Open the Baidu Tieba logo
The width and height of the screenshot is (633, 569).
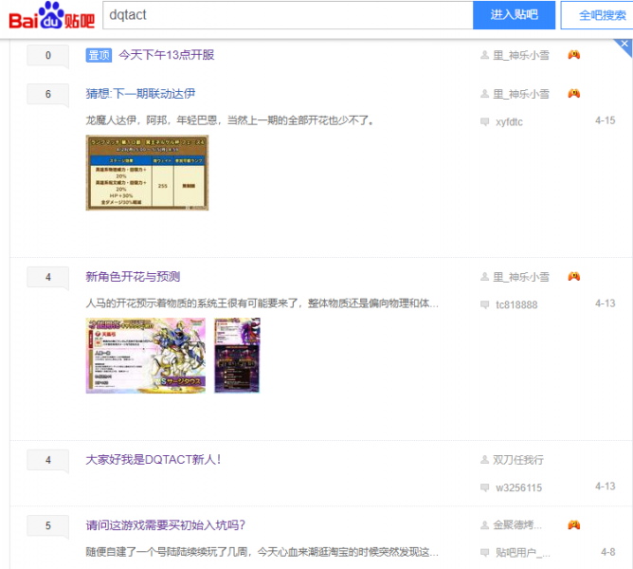[52, 16]
